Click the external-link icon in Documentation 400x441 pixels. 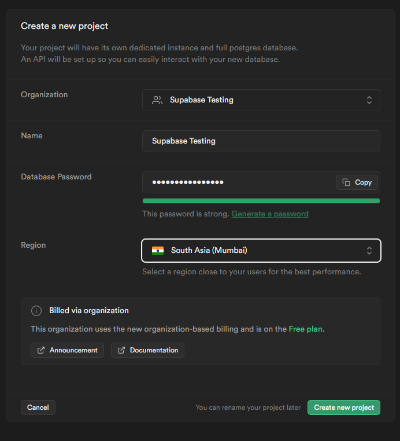(121, 350)
